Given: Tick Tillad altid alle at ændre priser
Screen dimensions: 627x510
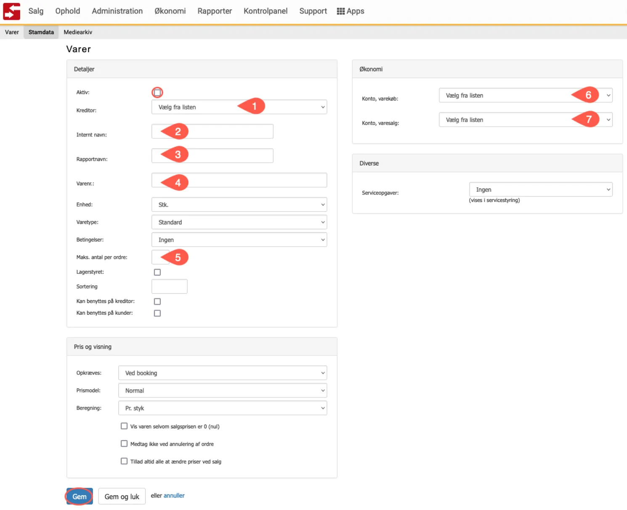Looking at the screenshot, I should click(124, 461).
